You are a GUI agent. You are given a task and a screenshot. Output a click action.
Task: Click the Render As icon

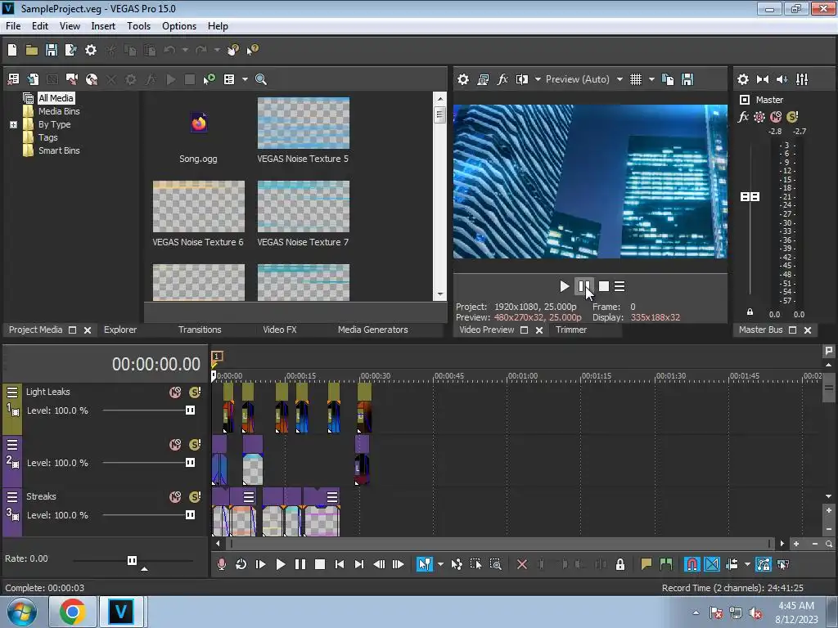coord(70,50)
